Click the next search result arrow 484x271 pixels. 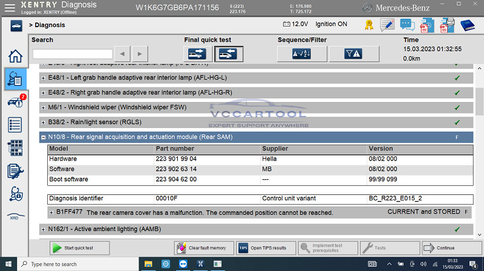tap(140, 54)
